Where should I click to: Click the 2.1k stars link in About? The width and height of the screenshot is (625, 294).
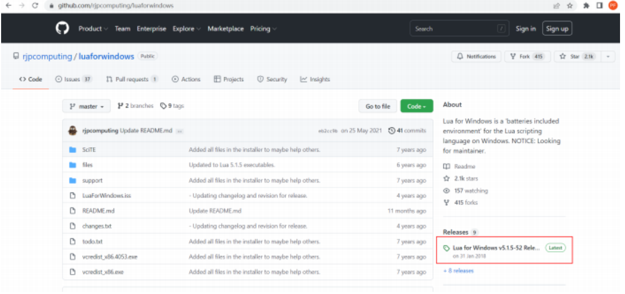[466, 179]
